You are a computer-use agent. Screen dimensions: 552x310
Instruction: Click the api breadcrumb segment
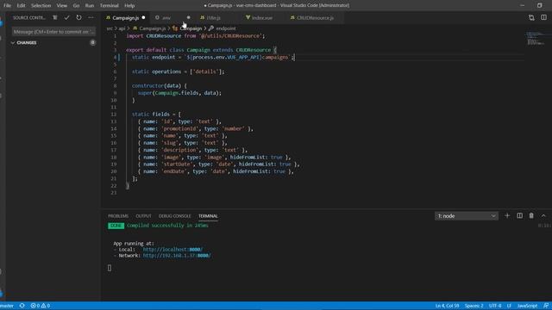[122, 28]
